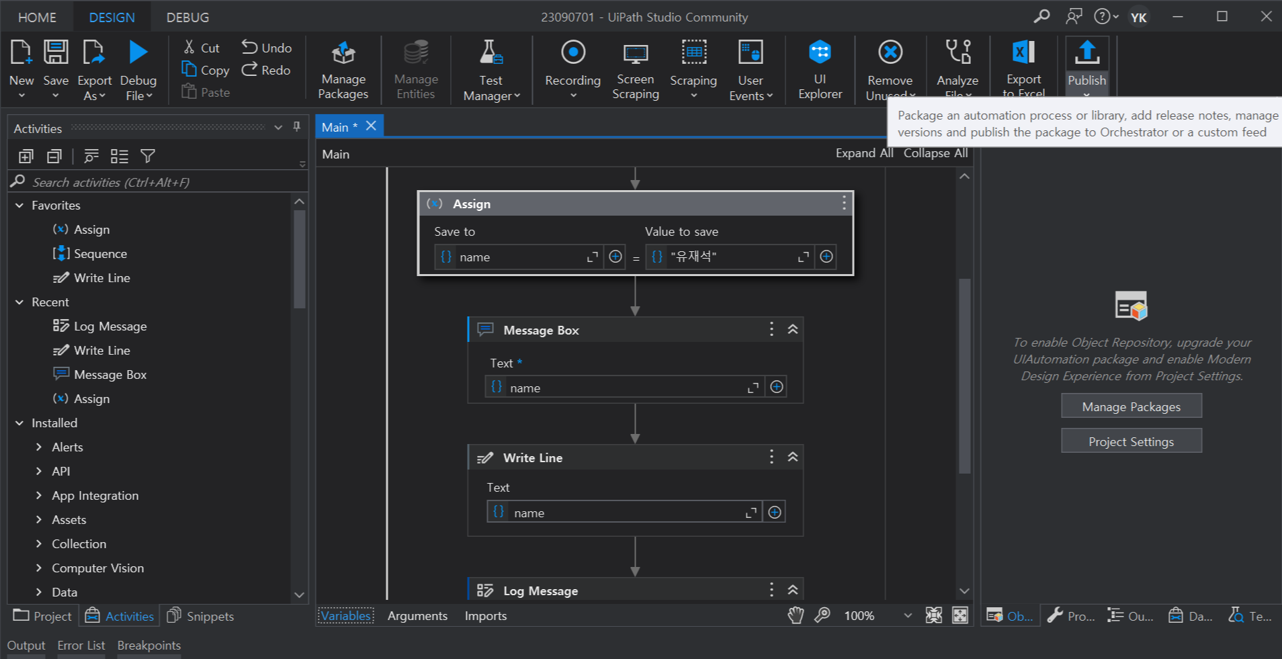Open Assign activity options menu

point(844,204)
